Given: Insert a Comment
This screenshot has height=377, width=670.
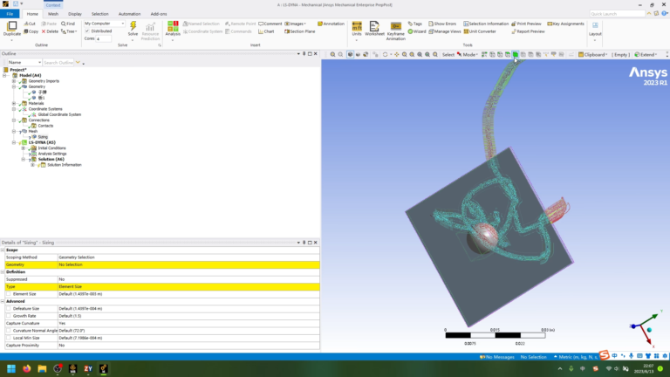Looking at the screenshot, I should pos(270,24).
